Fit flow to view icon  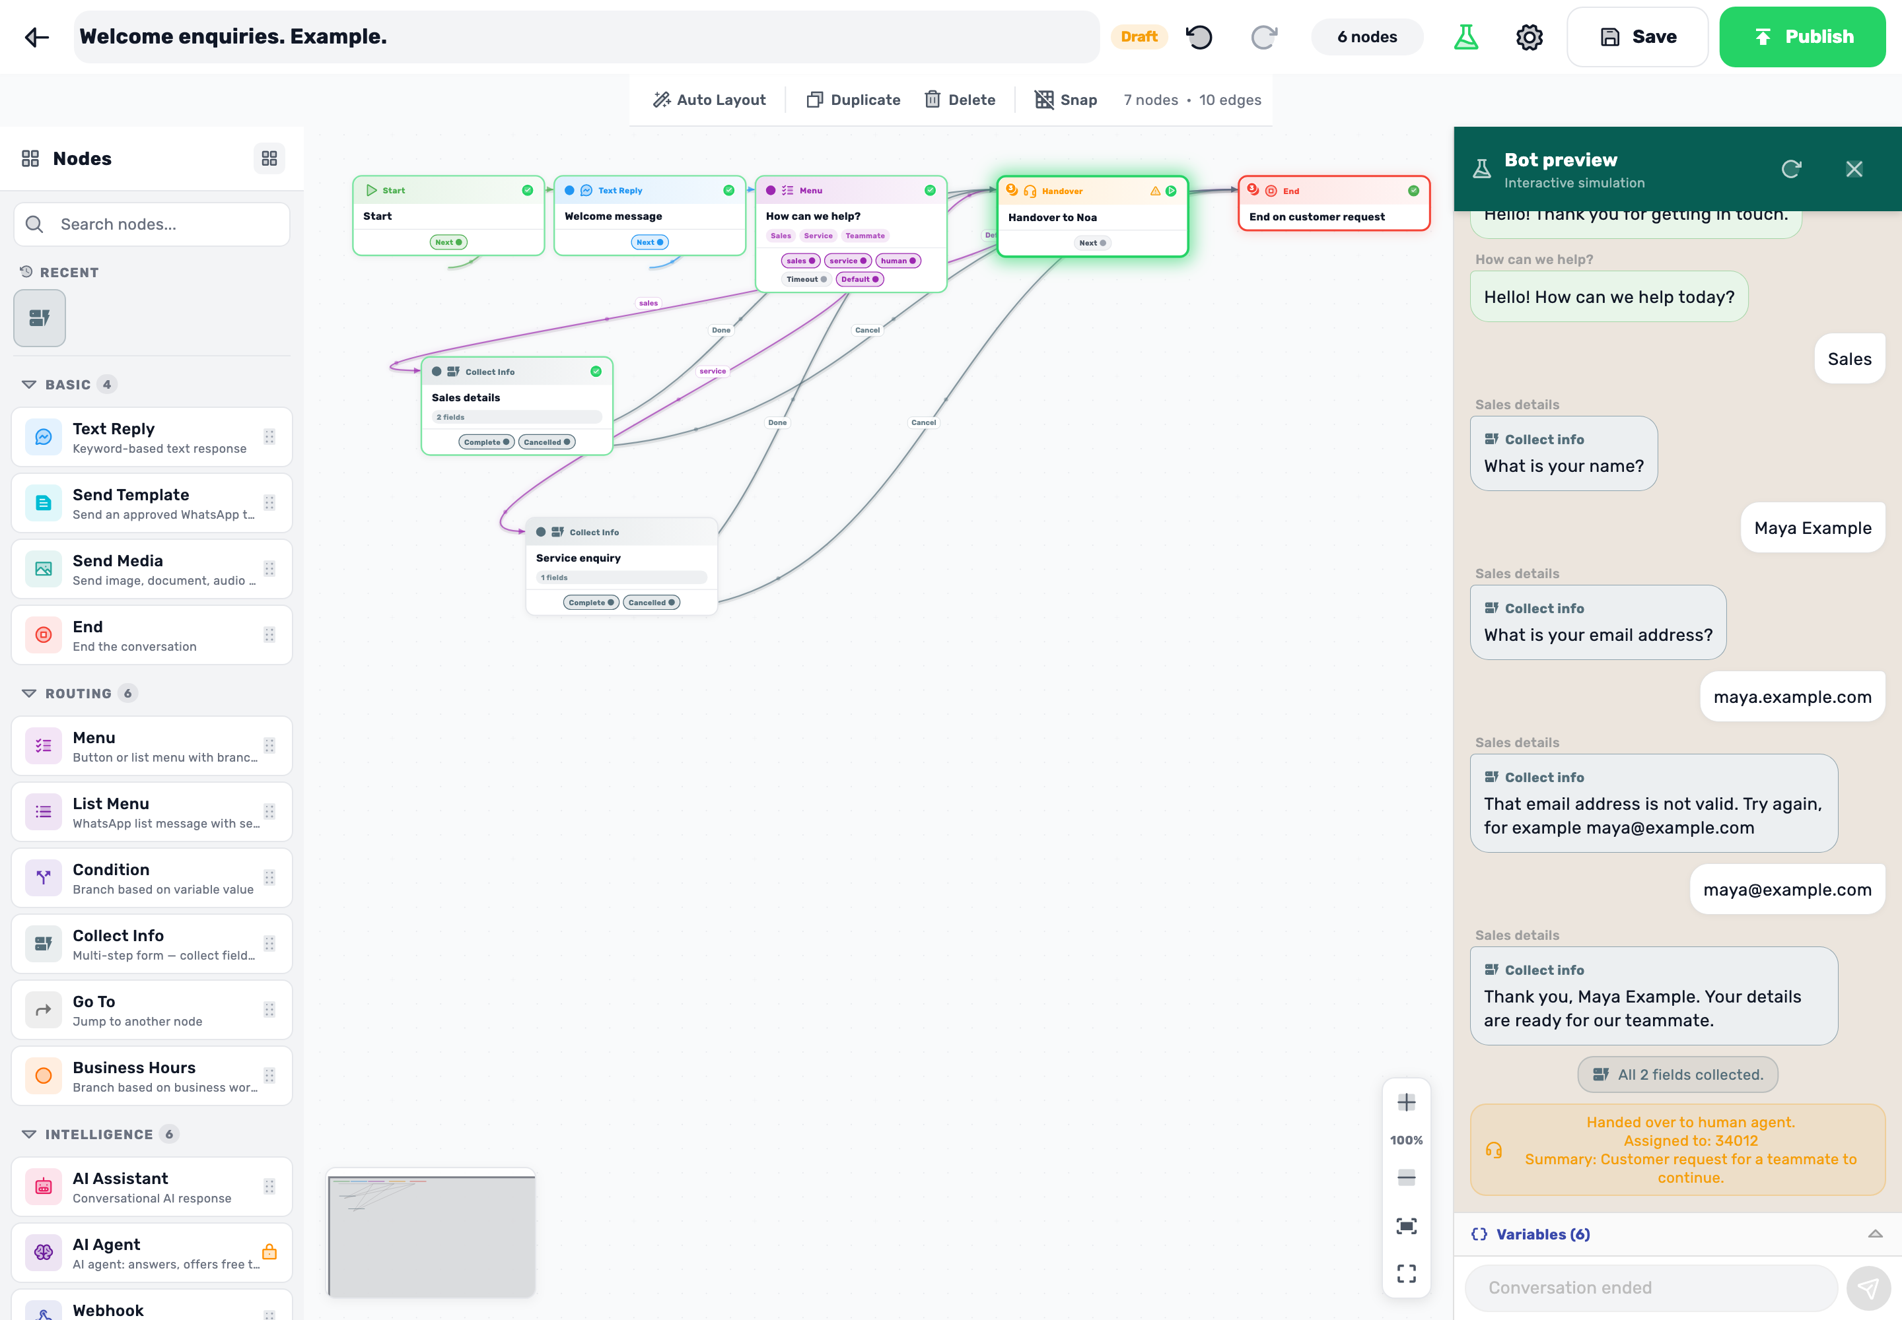tap(1406, 1226)
